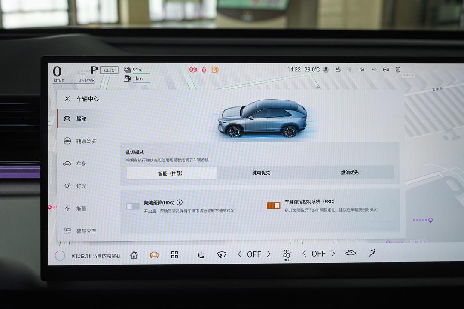
Task: Tap the left climate OFF label
Action: pyautogui.click(x=254, y=254)
